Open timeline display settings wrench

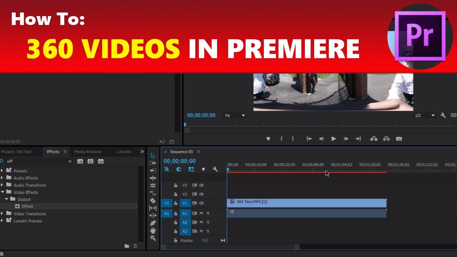pyautogui.click(x=215, y=170)
